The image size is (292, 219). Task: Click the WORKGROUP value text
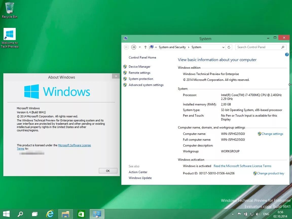pyautogui.click(x=230, y=151)
